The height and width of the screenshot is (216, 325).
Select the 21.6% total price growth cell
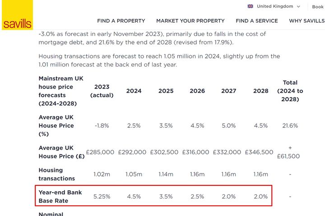coord(290,126)
